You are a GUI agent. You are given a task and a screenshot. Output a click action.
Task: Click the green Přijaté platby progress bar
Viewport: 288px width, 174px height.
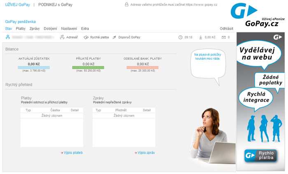click(88, 67)
